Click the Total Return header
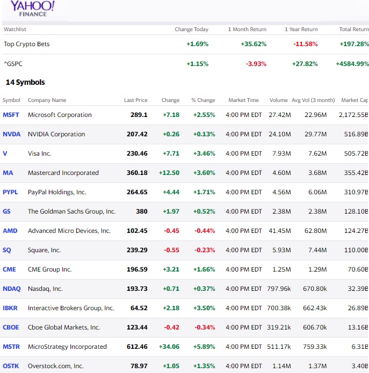Image resolution: width=369 pixels, height=373 pixels. 354,30
